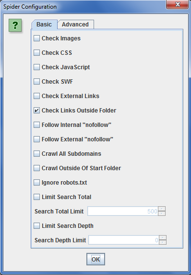191x275 pixels.
Task: Tick Crawl All Subdomains
Action: point(36,154)
